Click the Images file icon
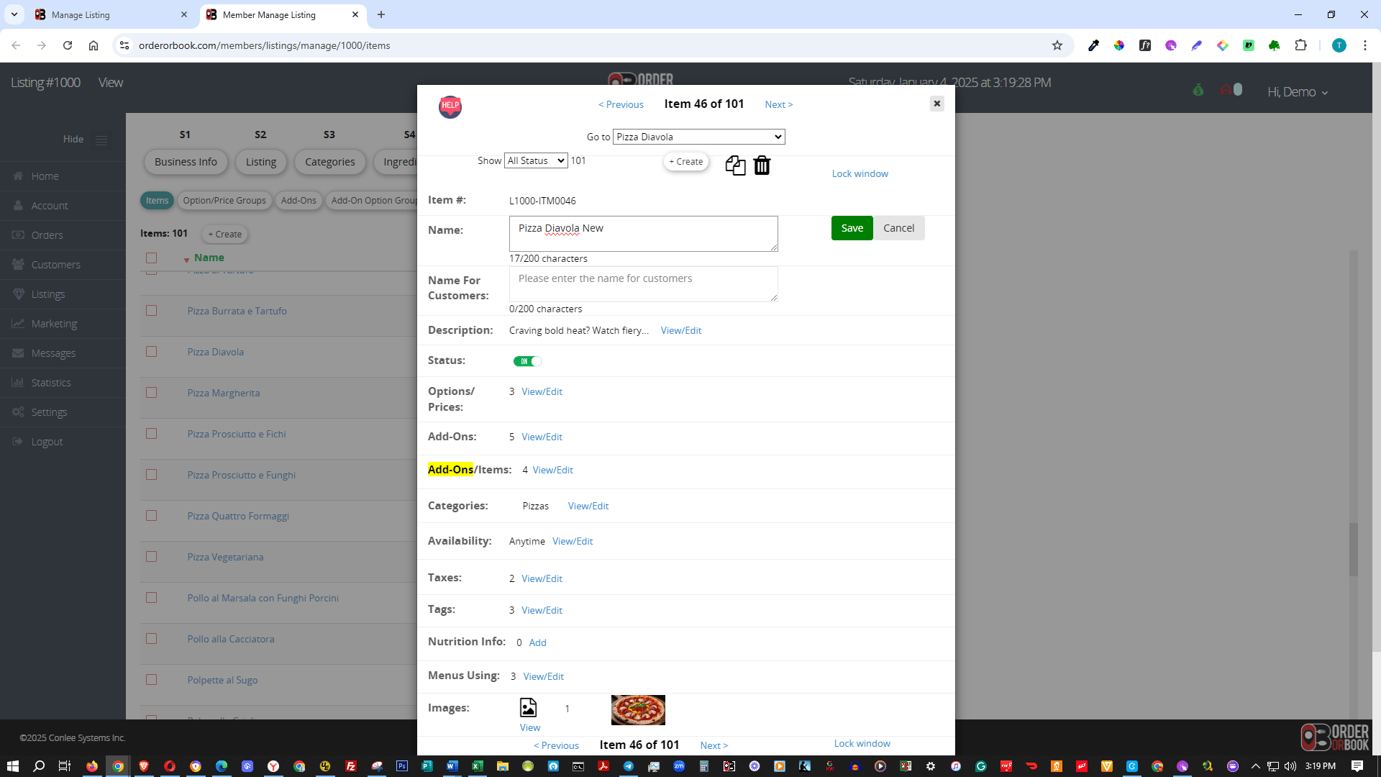The height and width of the screenshot is (777, 1381). click(x=528, y=708)
